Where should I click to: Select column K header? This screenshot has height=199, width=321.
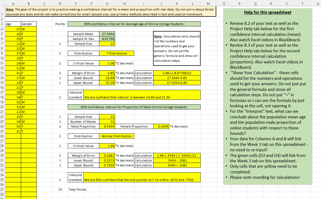click(177, 4)
